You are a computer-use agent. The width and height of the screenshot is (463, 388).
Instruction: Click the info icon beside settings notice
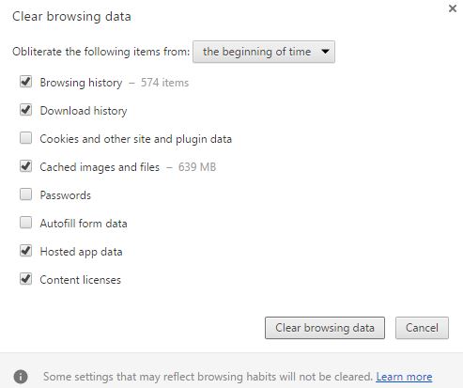pyautogui.click(x=21, y=377)
